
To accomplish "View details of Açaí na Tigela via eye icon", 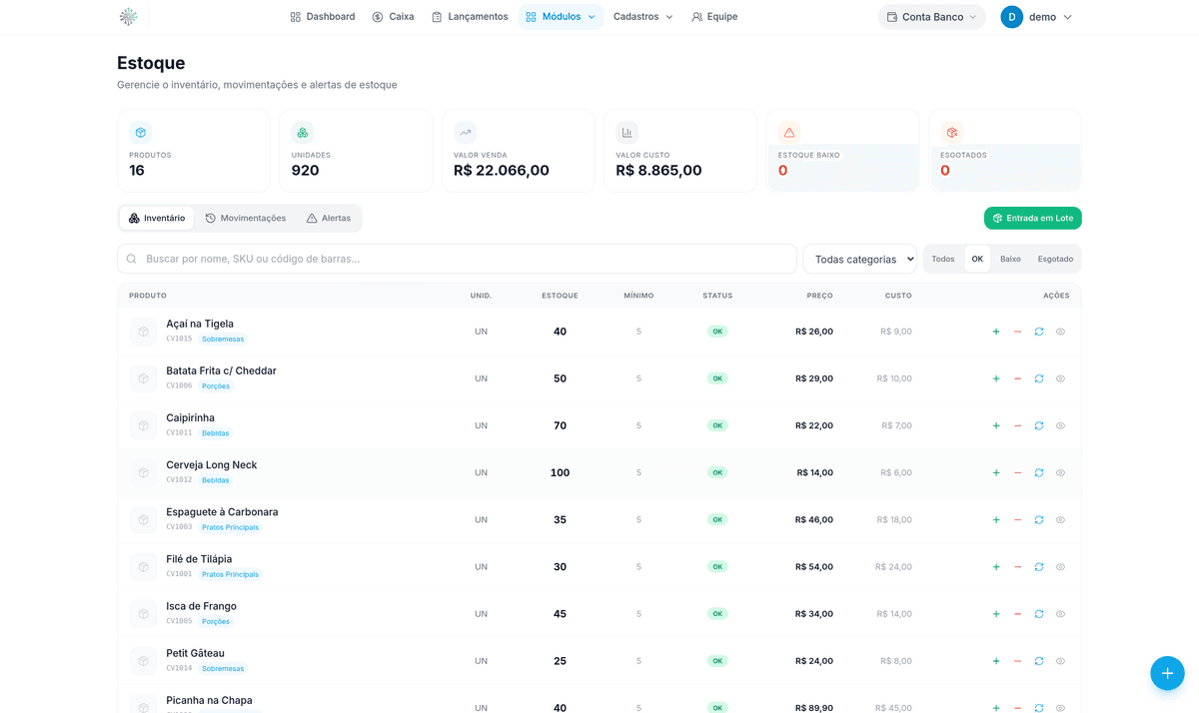I will (1060, 332).
